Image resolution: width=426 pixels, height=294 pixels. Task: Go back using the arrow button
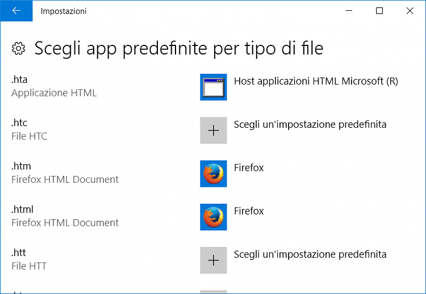16,11
